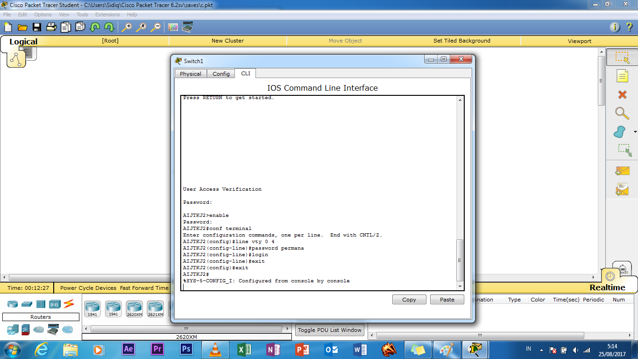Choose the Draw Polygon shape tool

(620, 132)
